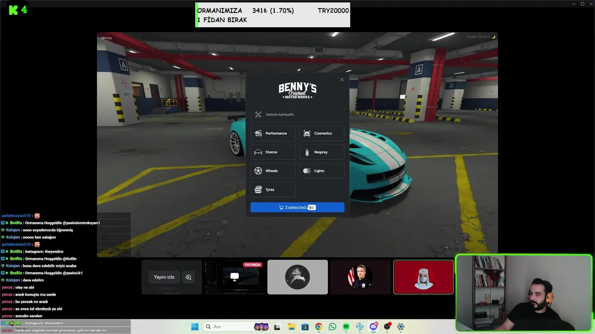595x334 pixels.
Task: Click chat message 'Kolojen : dava edelim'
Action: point(25,280)
